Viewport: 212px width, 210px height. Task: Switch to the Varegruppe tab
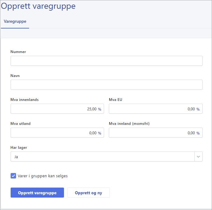15,21
